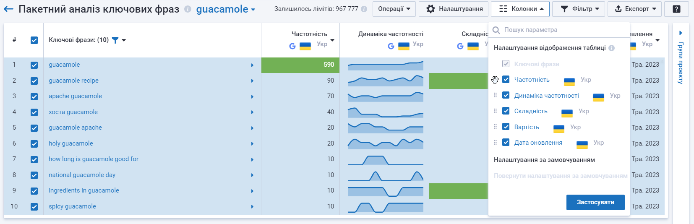This screenshot has height=224, width=694.
Task: Expand the Групи проєкту side panel arrow
Action: point(681,33)
